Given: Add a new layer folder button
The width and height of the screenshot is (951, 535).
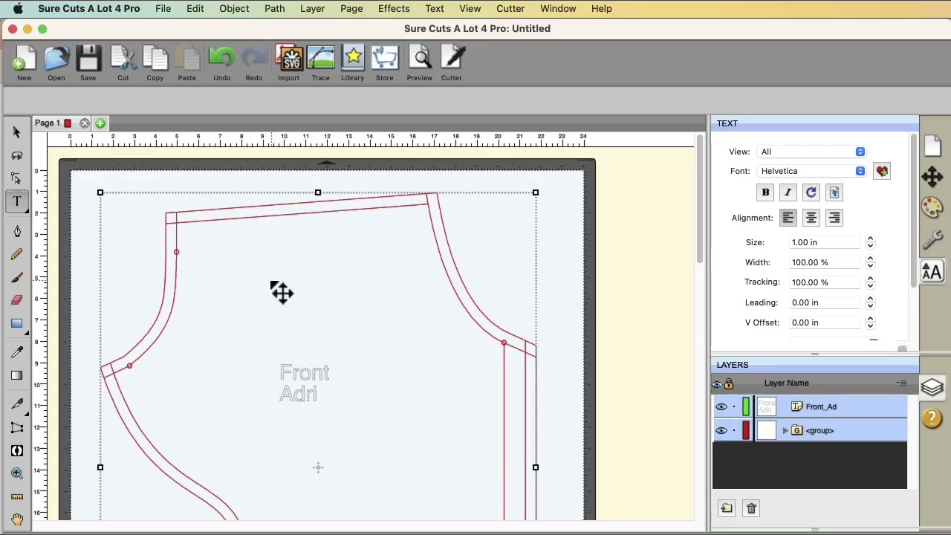Looking at the screenshot, I should [726, 508].
